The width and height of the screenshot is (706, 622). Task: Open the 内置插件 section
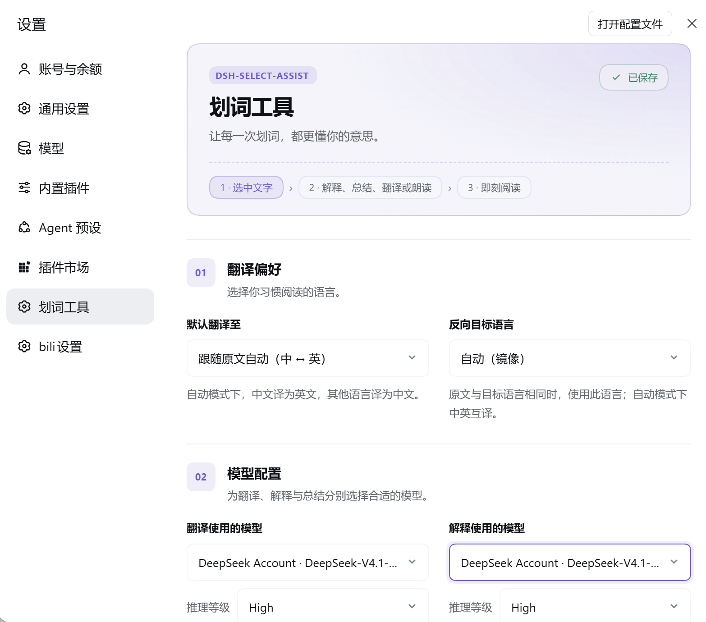coord(80,188)
